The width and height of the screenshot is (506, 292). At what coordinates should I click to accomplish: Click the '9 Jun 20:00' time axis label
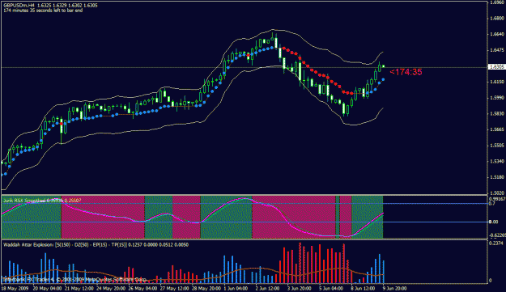point(394,288)
